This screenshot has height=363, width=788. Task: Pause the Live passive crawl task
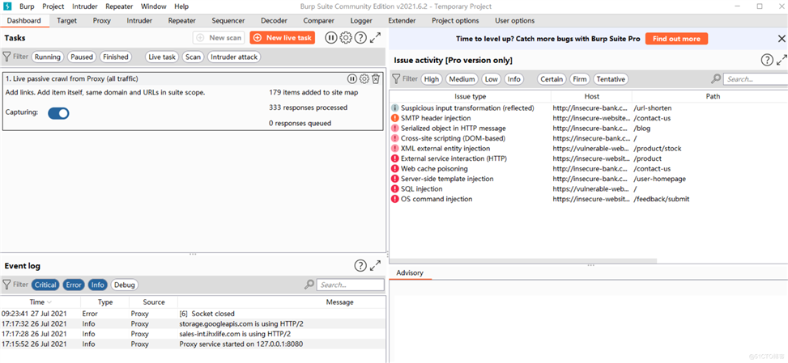click(x=351, y=78)
